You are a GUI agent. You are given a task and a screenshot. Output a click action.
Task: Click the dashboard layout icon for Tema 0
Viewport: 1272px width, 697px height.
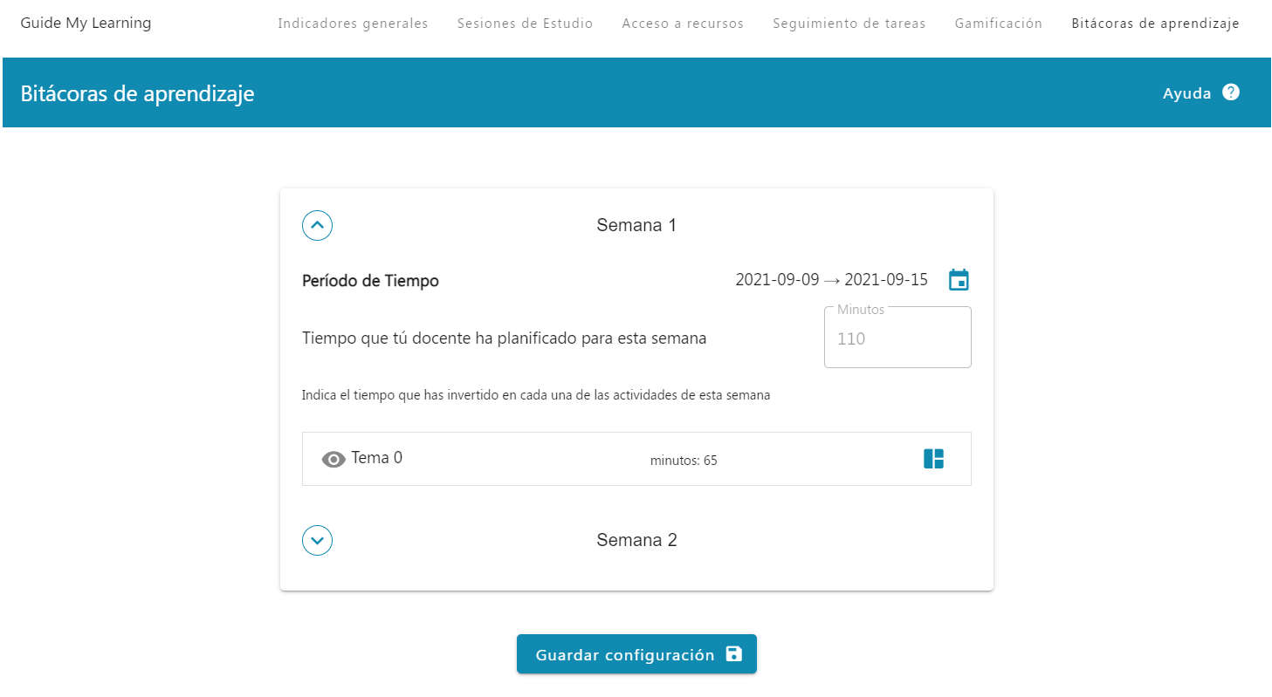click(x=933, y=459)
